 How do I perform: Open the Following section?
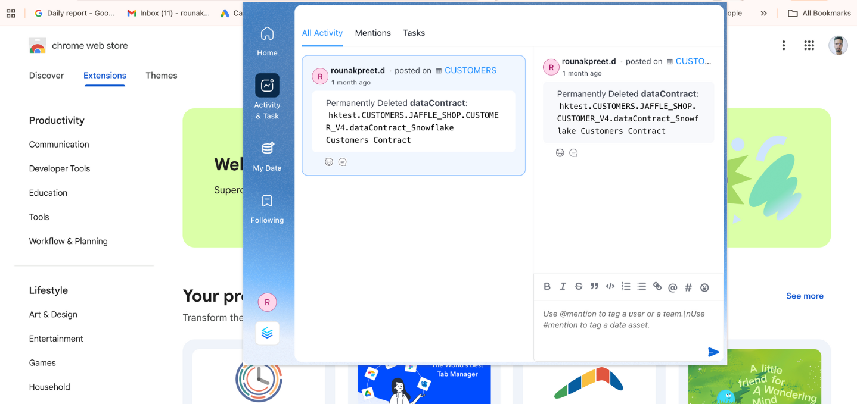click(267, 207)
